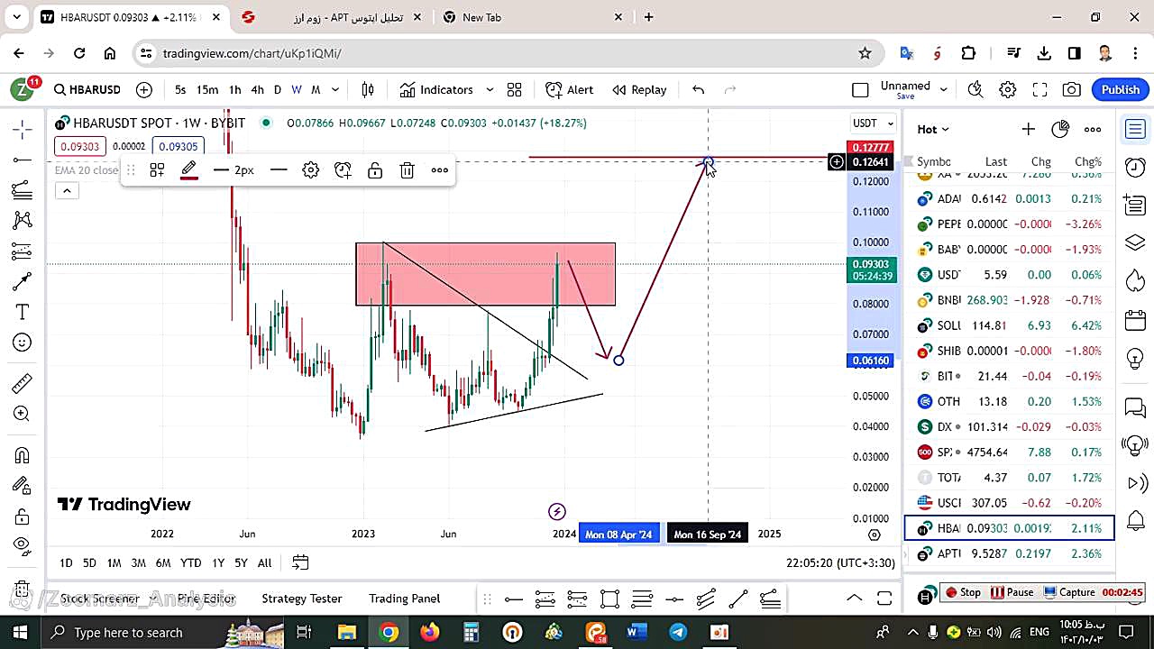Image resolution: width=1154 pixels, height=649 pixels.
Task: Create an Alert from top toolbar
Action: 569,89
